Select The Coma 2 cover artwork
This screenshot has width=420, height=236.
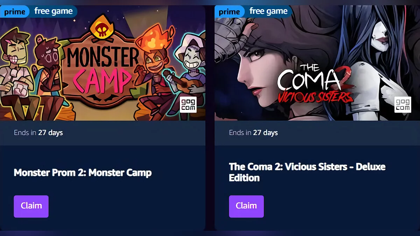(x=317, y=63)
